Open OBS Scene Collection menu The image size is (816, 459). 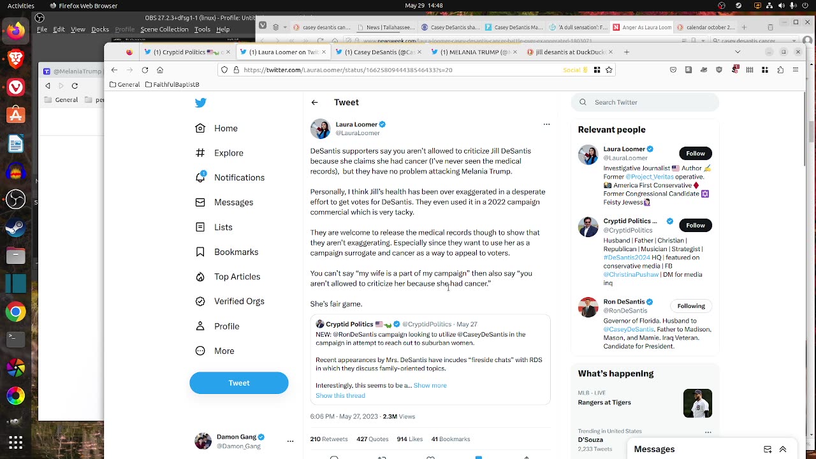tap(164, 29)
